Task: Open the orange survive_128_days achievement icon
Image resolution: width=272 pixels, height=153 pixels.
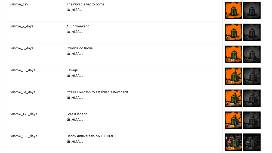Action: (233, 120)
